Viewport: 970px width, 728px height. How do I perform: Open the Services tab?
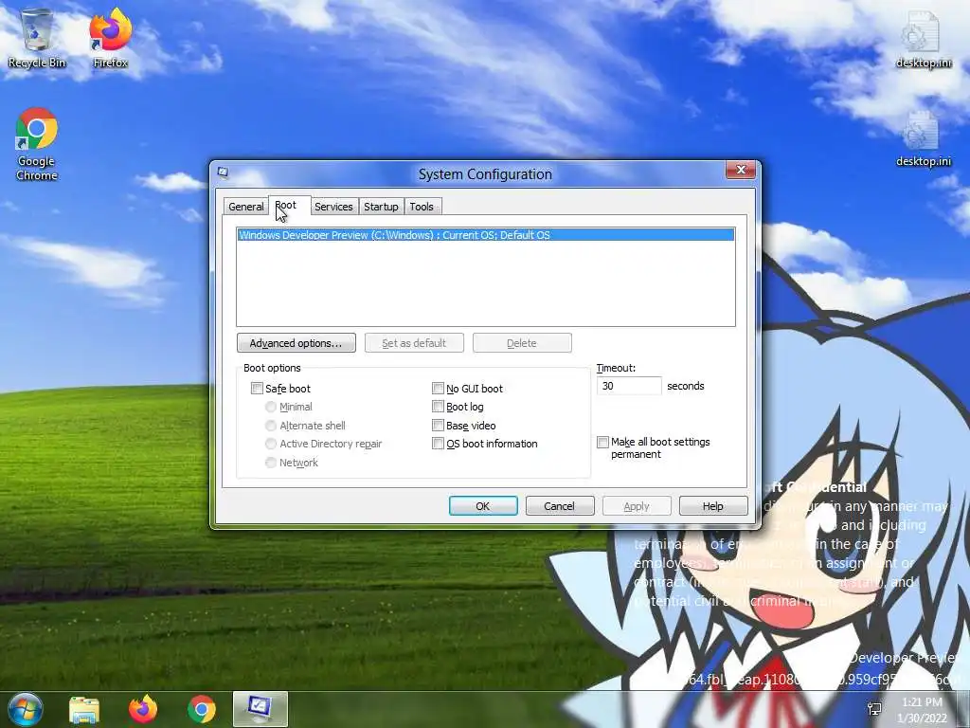click(333, 207)
